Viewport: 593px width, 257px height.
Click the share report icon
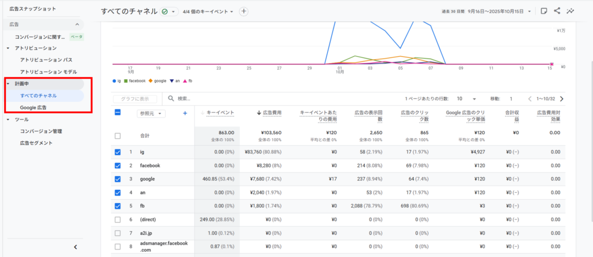point(557,11)
